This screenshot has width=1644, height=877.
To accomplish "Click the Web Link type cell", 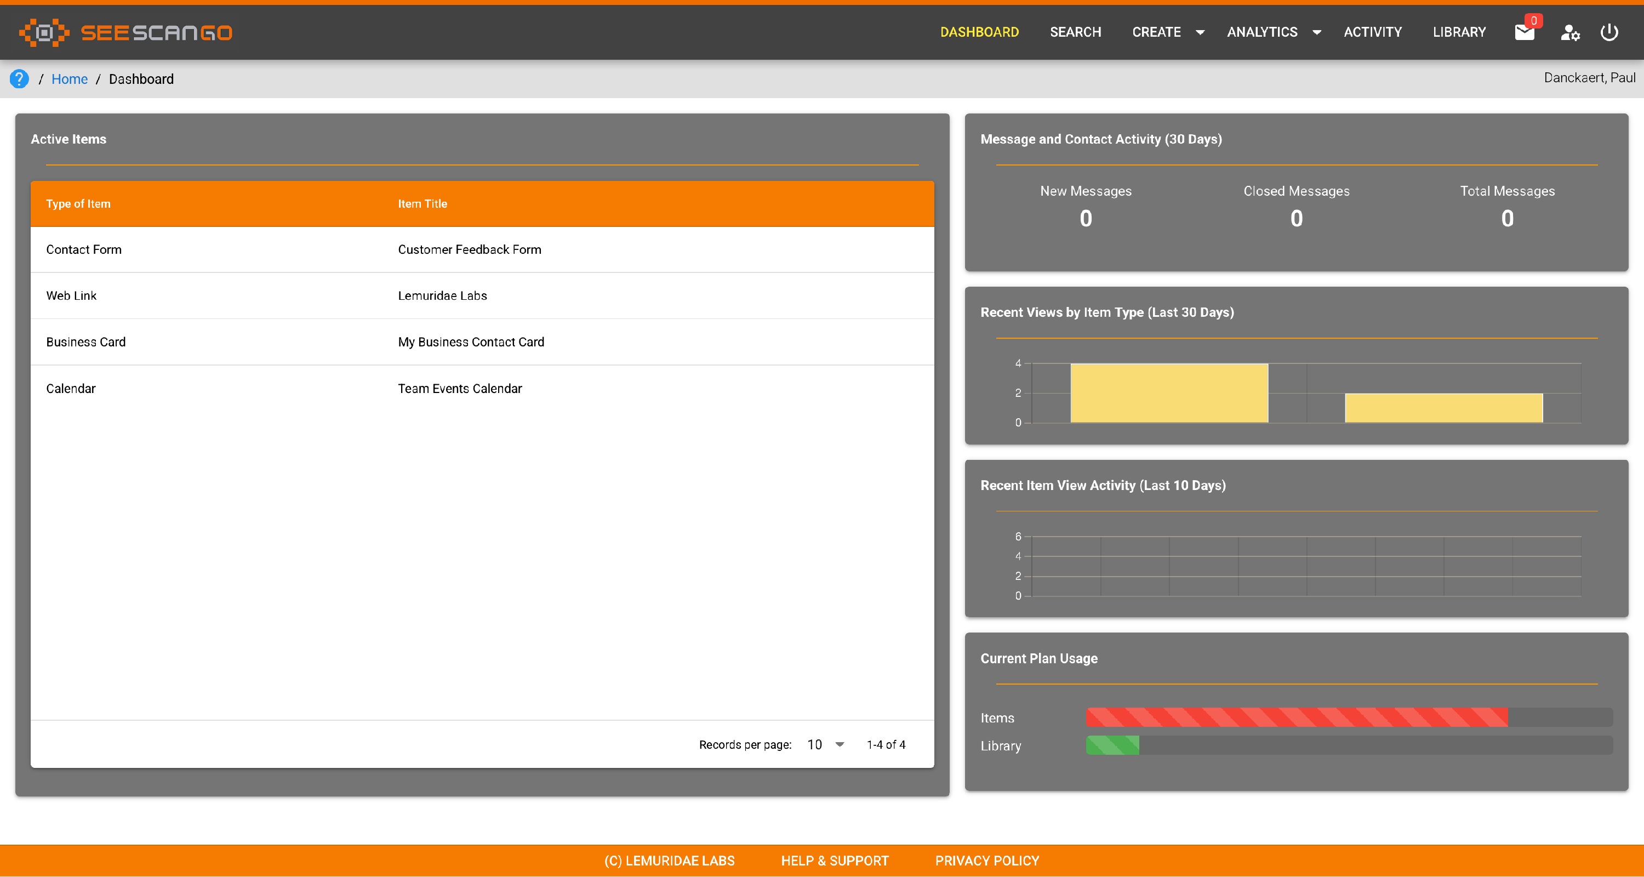I will [71, 295].
